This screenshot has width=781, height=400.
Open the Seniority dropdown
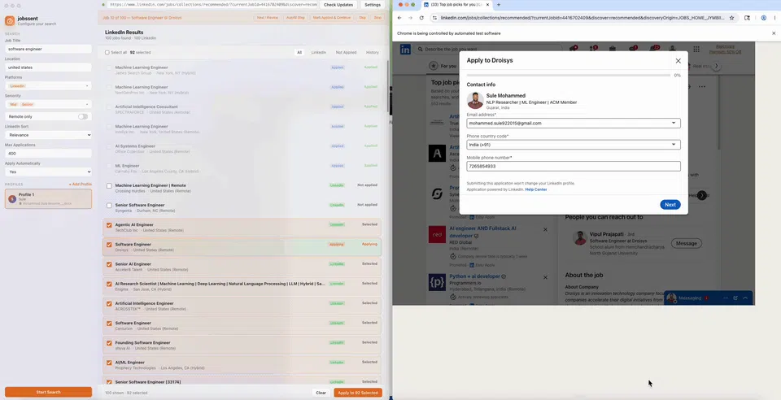point(48,105)
